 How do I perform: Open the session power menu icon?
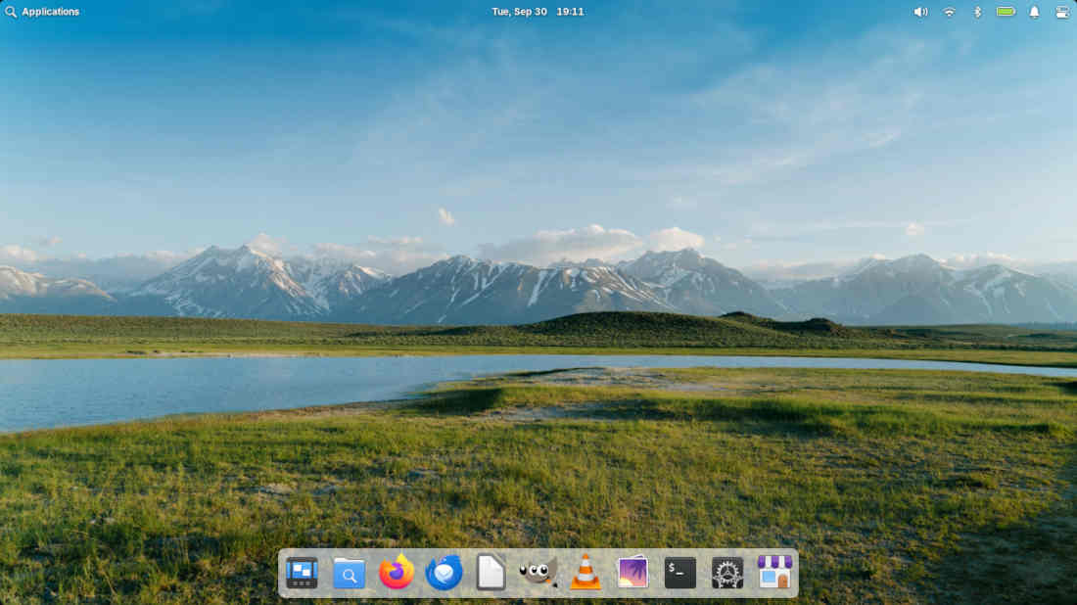pos(1062,12)
